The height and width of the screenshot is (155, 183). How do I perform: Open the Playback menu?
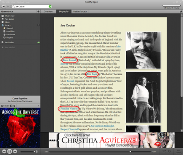click(20, 2)
